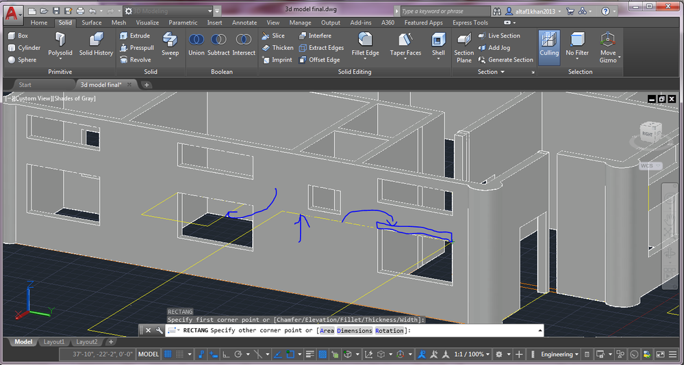Click the Save icon in quick access toolbar

(56, 11)
